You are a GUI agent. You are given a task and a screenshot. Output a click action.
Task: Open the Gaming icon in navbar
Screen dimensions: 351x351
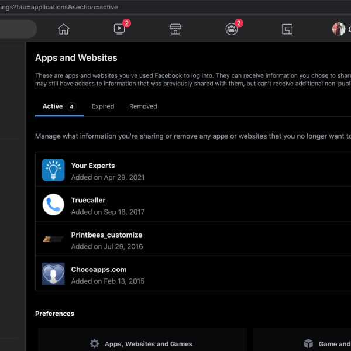tap(287, 29)
